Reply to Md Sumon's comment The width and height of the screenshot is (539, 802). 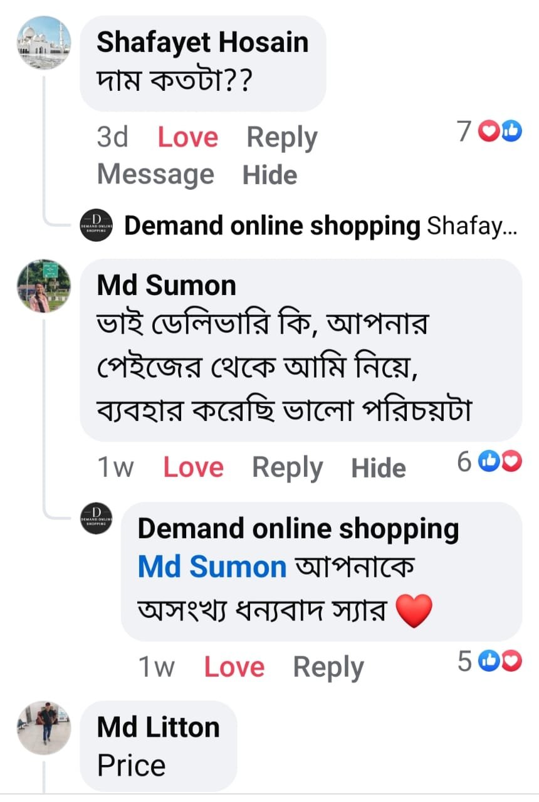(x=287, y=467)
